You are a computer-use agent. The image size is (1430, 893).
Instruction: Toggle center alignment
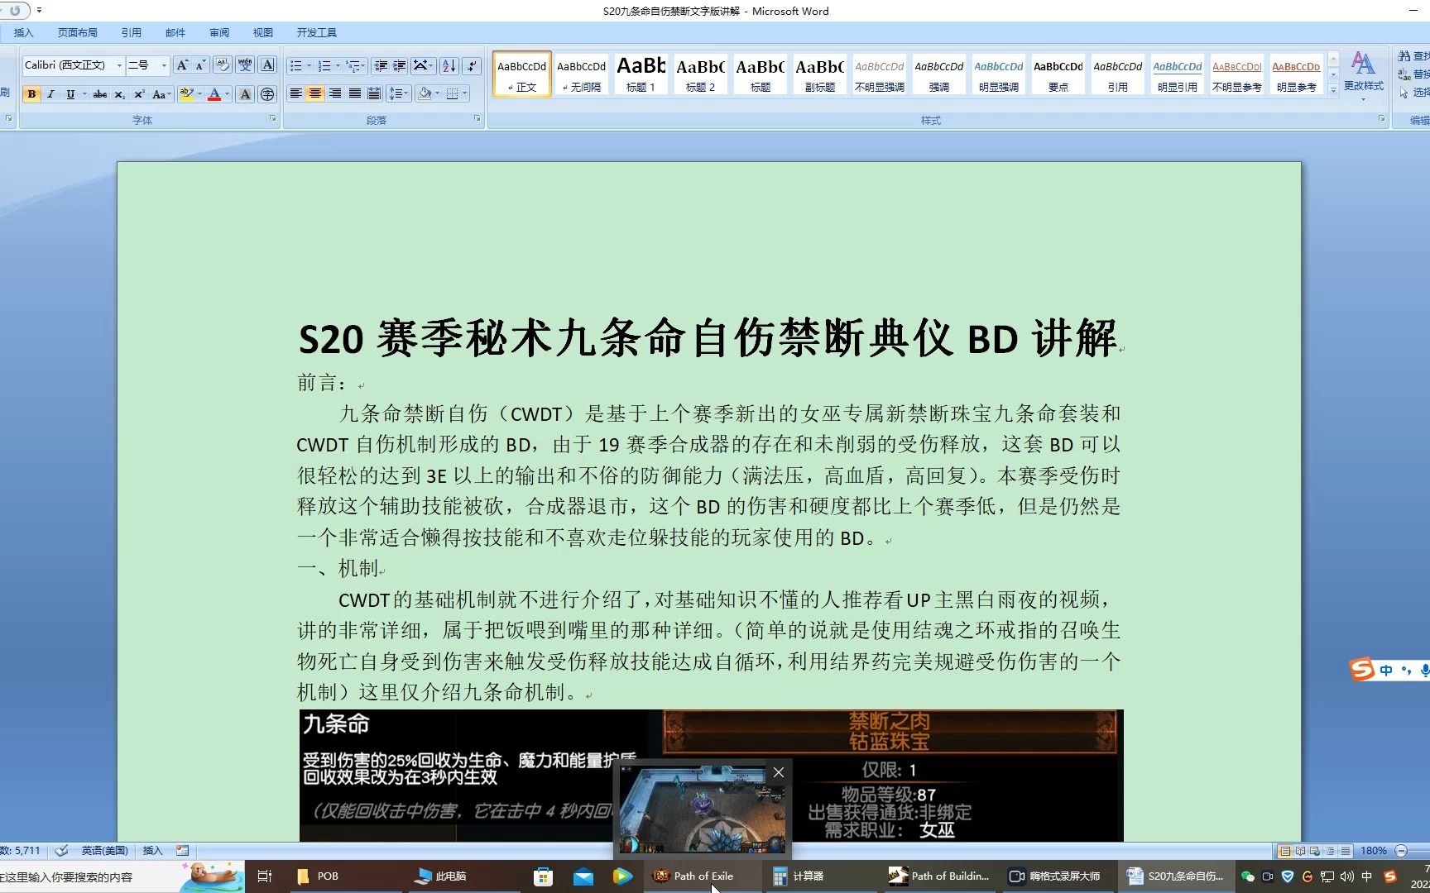coord(315,93)
